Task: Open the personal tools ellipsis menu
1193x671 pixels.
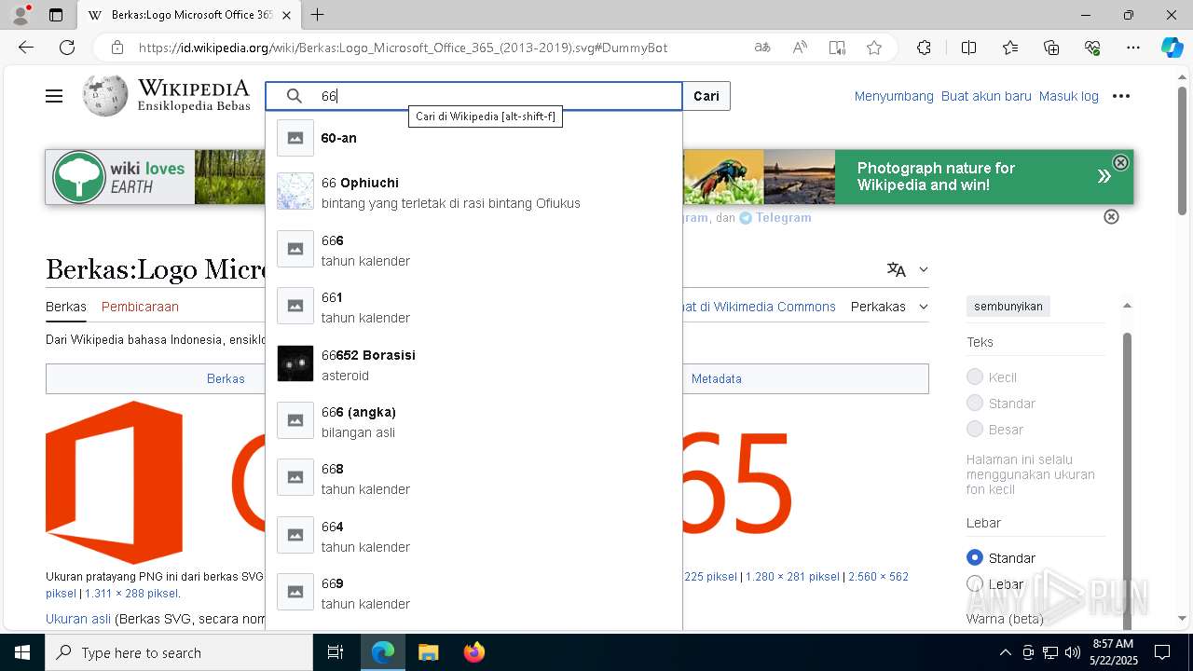Action: [1121, 96]
